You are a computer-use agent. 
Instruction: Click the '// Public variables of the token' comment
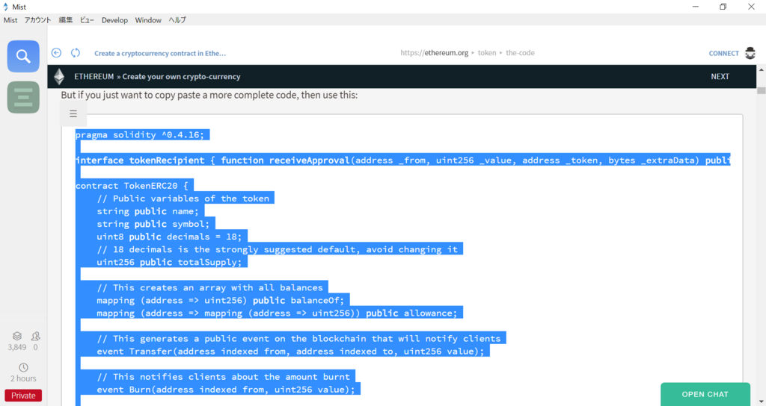pos(183,199)
